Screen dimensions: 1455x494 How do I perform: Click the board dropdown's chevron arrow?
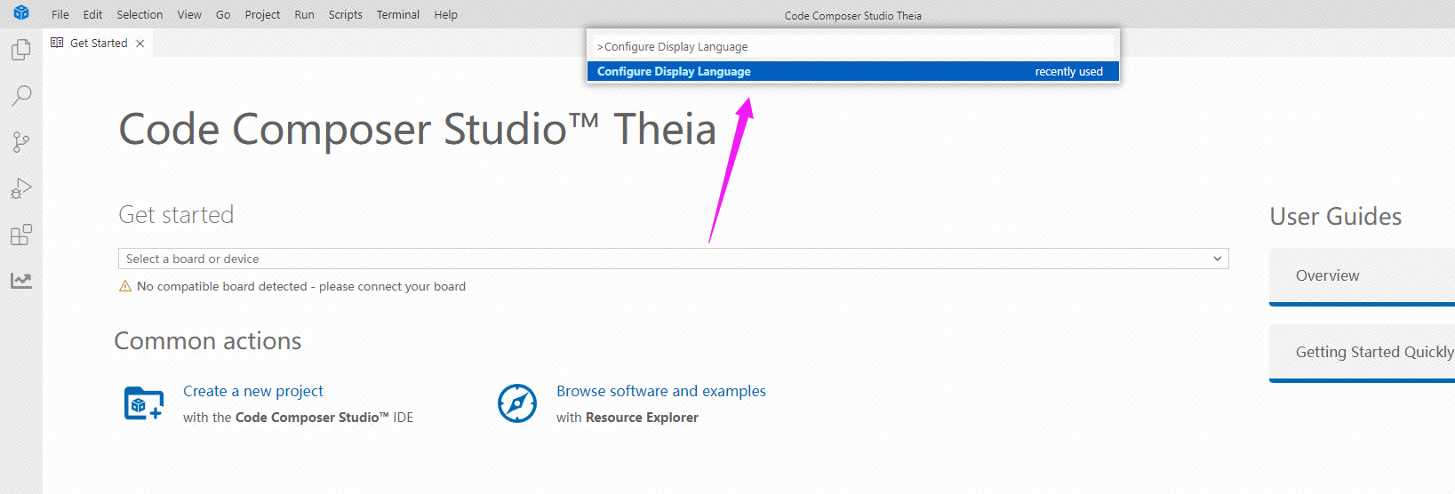1218,259
